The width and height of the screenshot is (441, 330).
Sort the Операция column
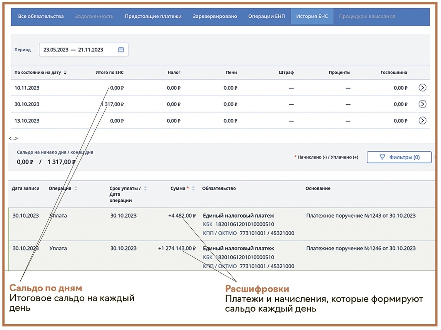click(76, 188)
